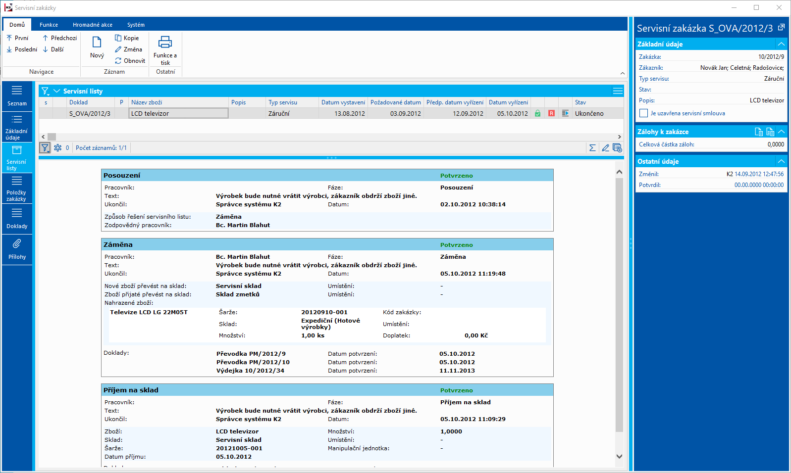Viewport: 791px width, 473px height.
Task: Click the snowflake freeze icon
Action: tap(58, 148)
